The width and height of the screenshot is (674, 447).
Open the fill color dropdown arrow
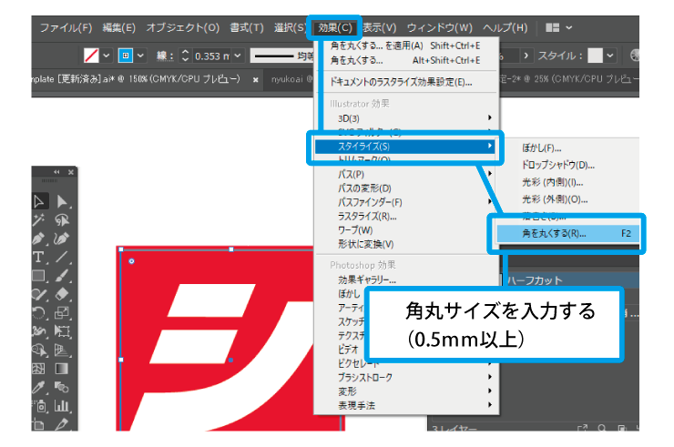point(107,56)
